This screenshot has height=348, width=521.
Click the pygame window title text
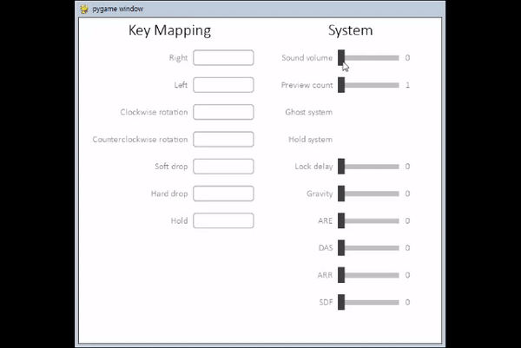(x=117, y=9)
